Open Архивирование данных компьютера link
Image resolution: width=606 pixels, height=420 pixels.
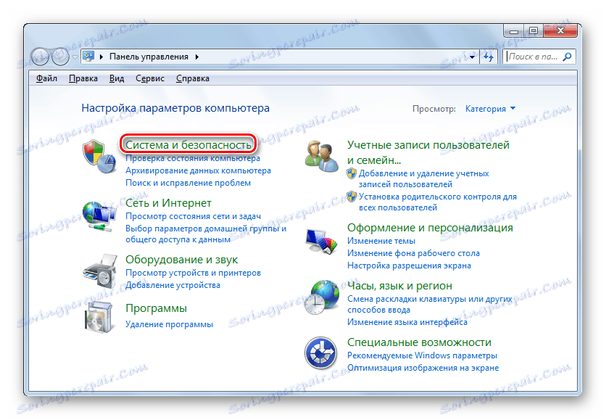[198, 170]
